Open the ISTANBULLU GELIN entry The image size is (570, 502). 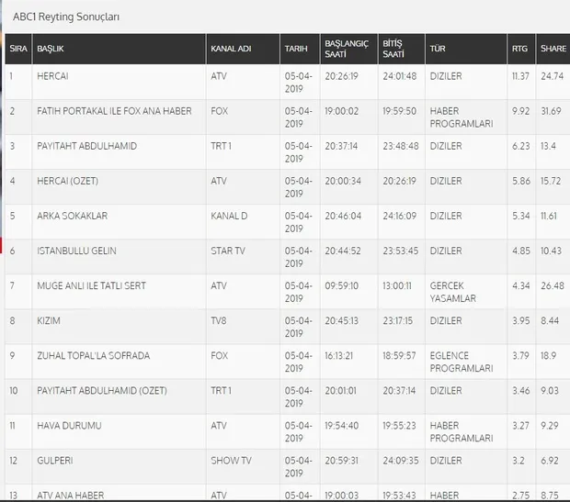pos(75,251)
